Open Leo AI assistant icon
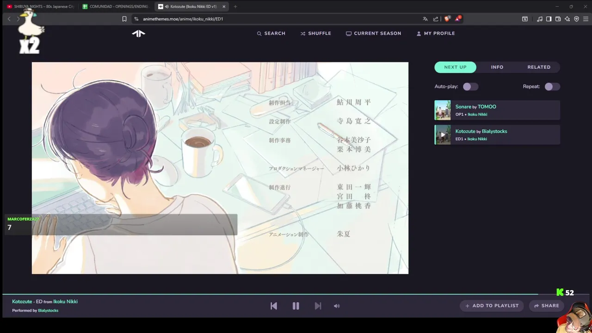 point(567,19)
